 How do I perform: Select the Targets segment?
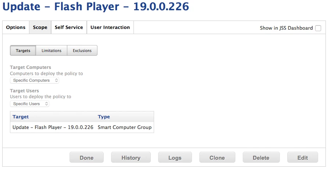tap(23, 51)
